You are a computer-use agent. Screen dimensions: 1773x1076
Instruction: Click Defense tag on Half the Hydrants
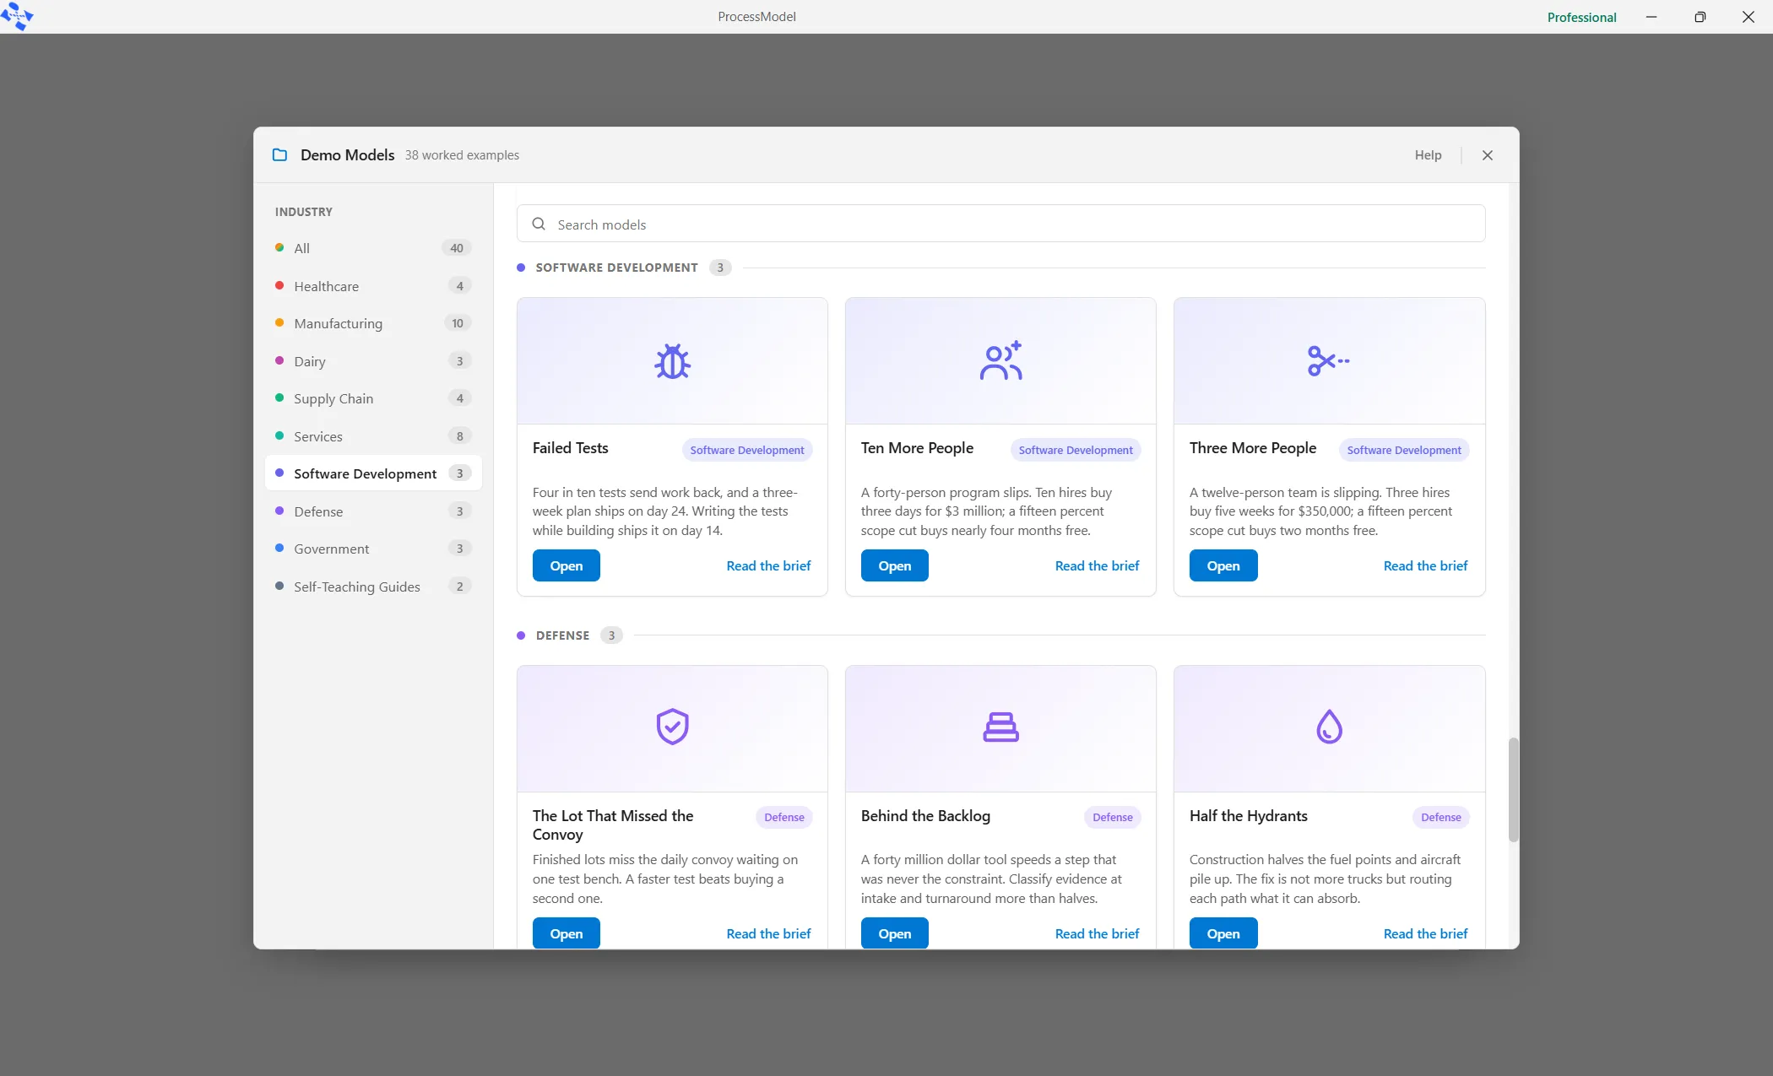point(1440,817)
